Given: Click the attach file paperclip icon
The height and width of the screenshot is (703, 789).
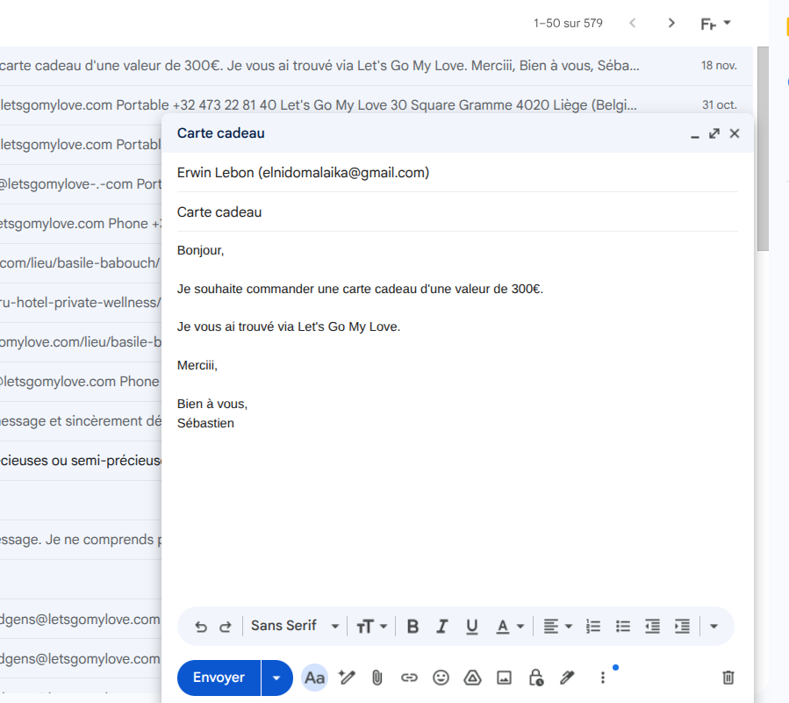Looking at the screenshot, I should click(377, 678).
